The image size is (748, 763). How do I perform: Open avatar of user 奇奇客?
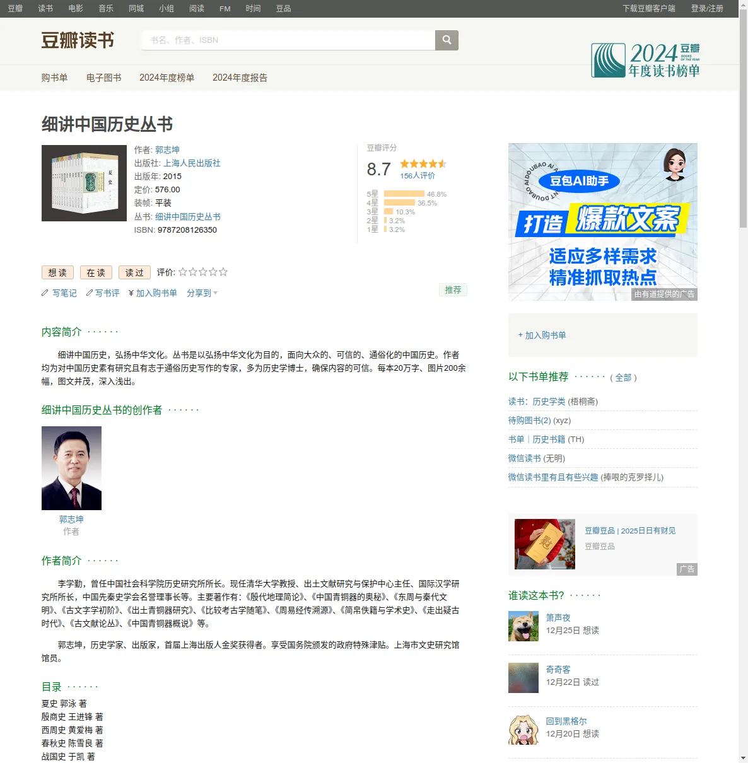[x=523, y=678]
